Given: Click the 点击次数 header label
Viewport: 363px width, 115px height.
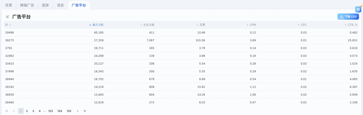Looking at the screenshot, I should [x=149, y=25].
